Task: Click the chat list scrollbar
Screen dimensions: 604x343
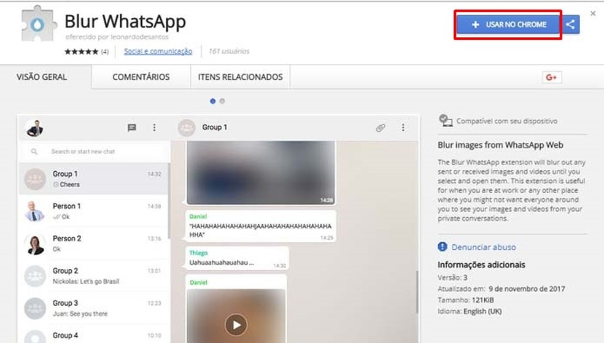Action: [169, 200]
